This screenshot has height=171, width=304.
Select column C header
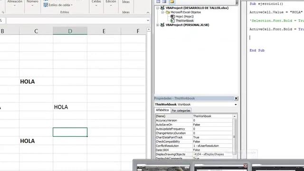pos(36,31)
